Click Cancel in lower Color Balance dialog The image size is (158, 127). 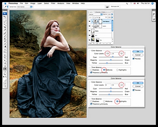pyautogui.click(x=138, y=86)
